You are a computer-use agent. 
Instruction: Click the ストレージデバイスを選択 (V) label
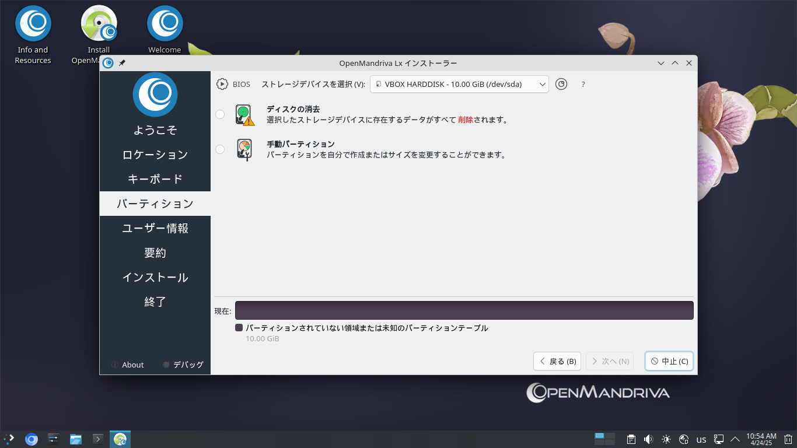pyautogui.click(x=313, y=84)
